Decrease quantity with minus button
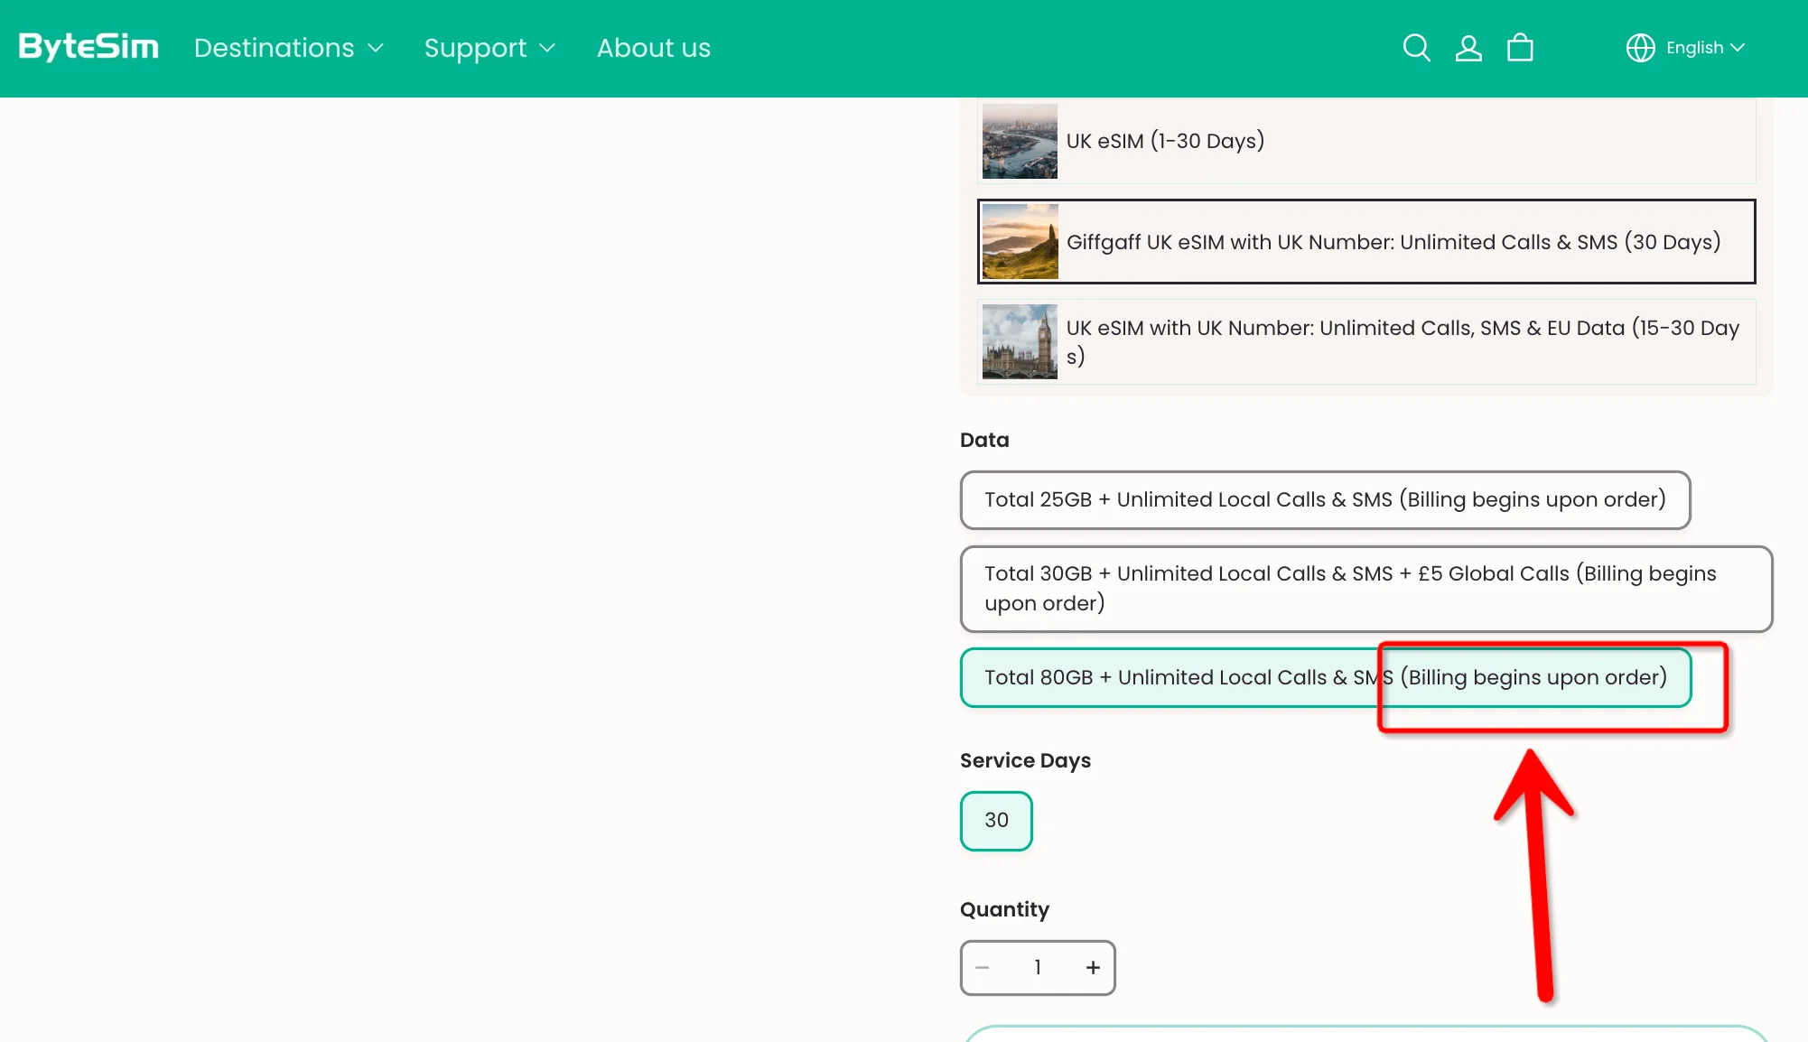 tap(983, 968)
